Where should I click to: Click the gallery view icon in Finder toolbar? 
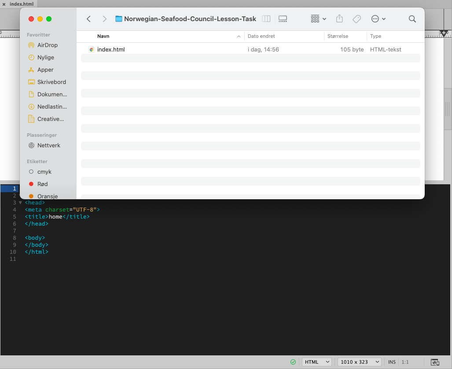(x=283, y=19)
